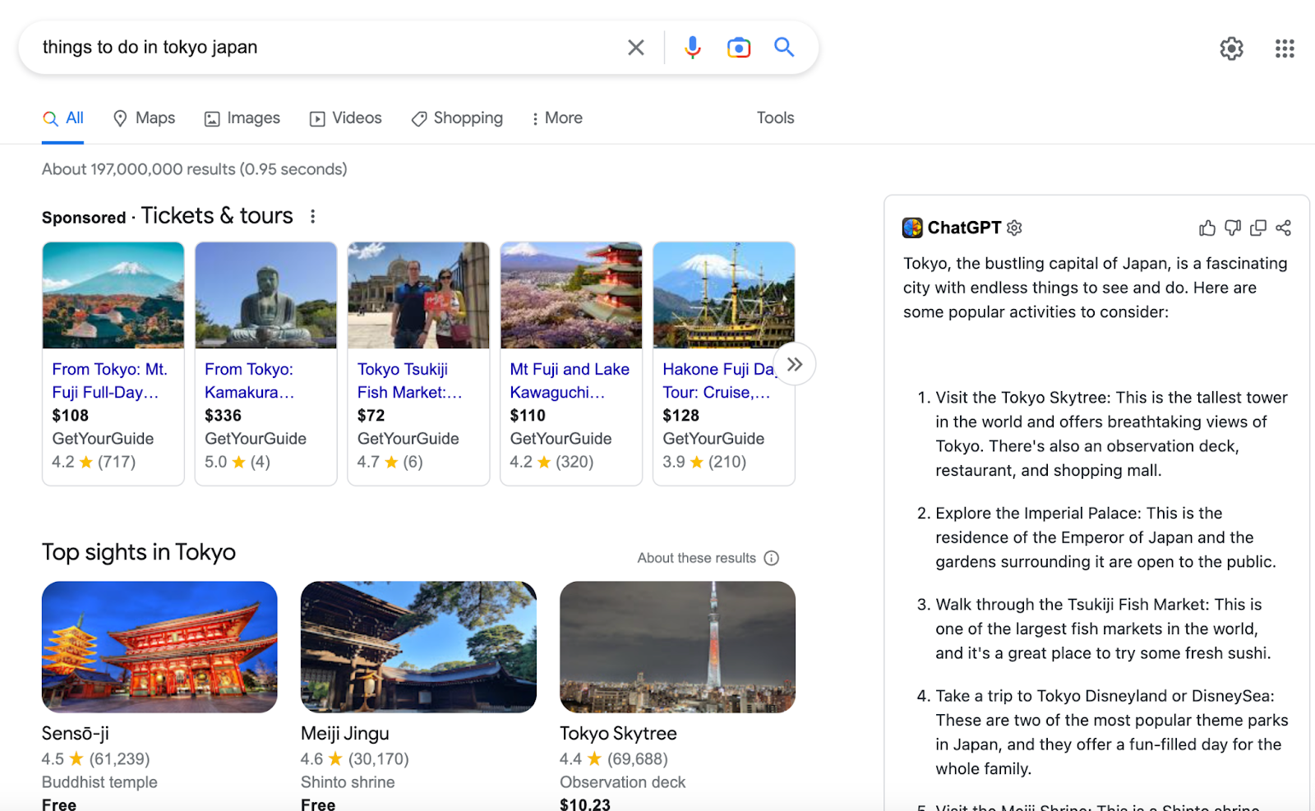Screen dimensions: 1315x811
Task: Click the info icon beside About these results
Action: click(771, 558)
